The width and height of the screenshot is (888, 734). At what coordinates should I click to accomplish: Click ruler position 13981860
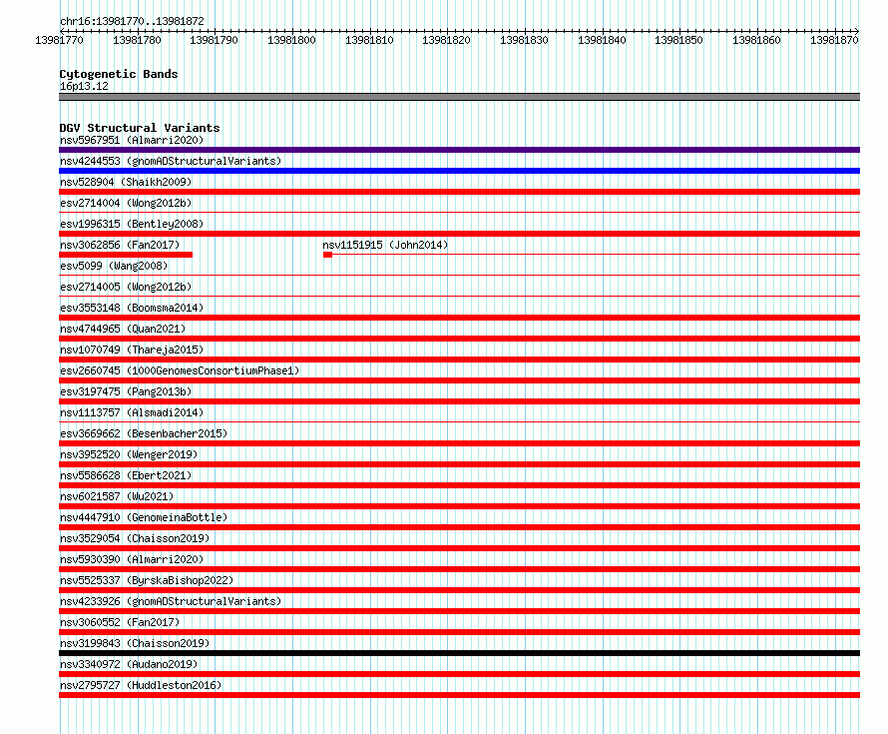pos(756,40)
